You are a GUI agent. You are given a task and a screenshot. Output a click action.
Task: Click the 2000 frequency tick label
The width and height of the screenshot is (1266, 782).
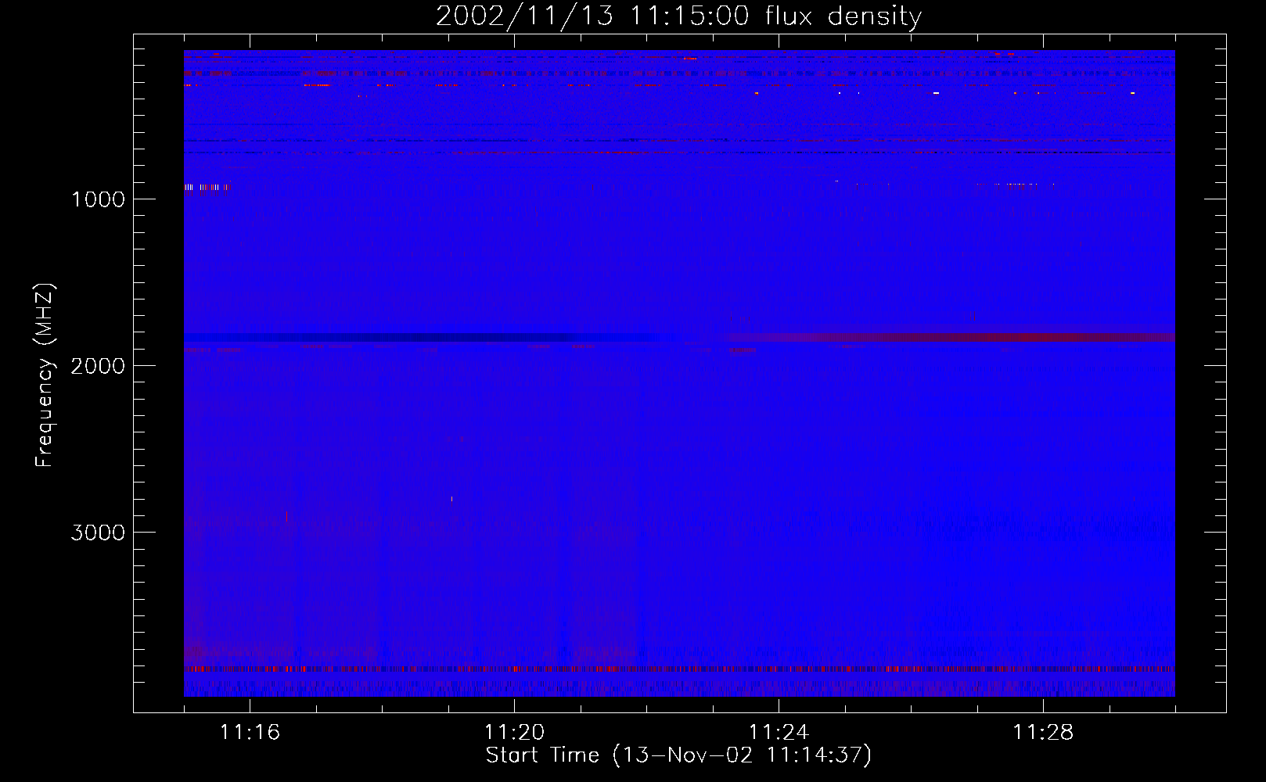click(x=98, y=366)
